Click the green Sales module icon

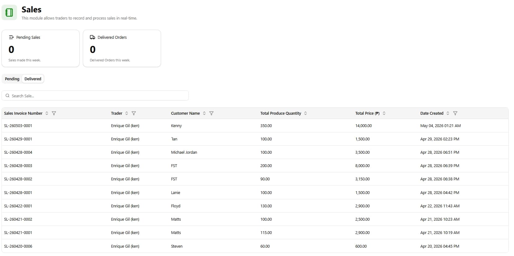pos(9,12)
